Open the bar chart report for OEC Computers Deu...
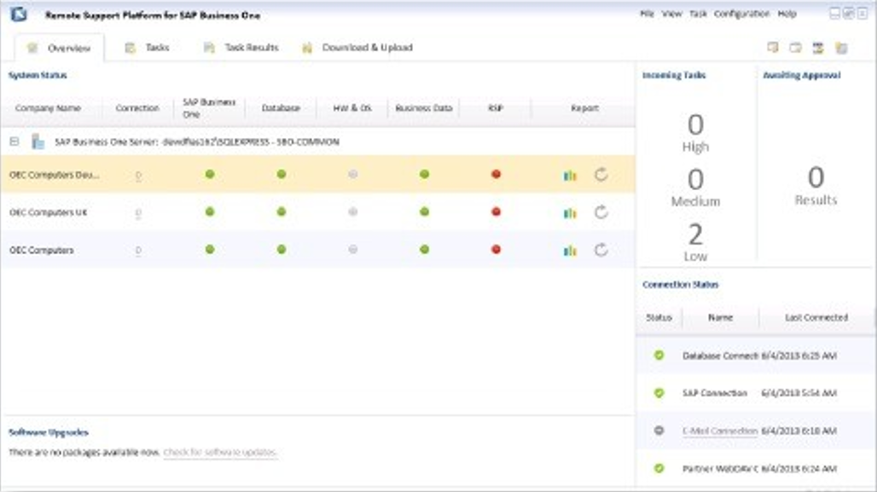This screenshot has width=877, height=492. pos(570,173)
